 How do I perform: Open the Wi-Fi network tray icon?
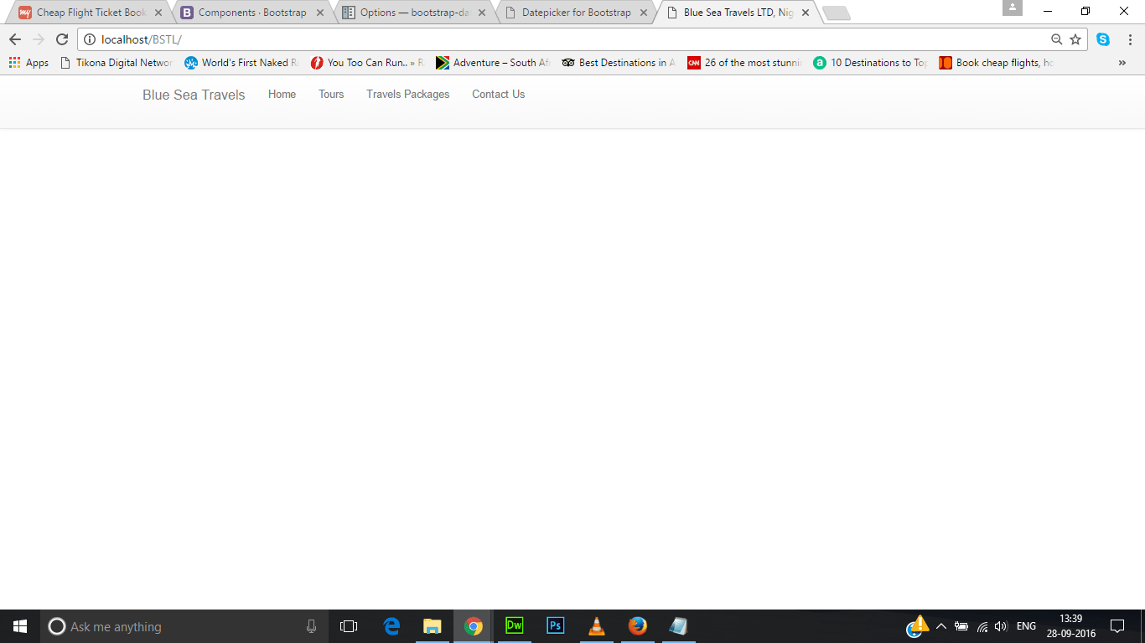(982, 626)
